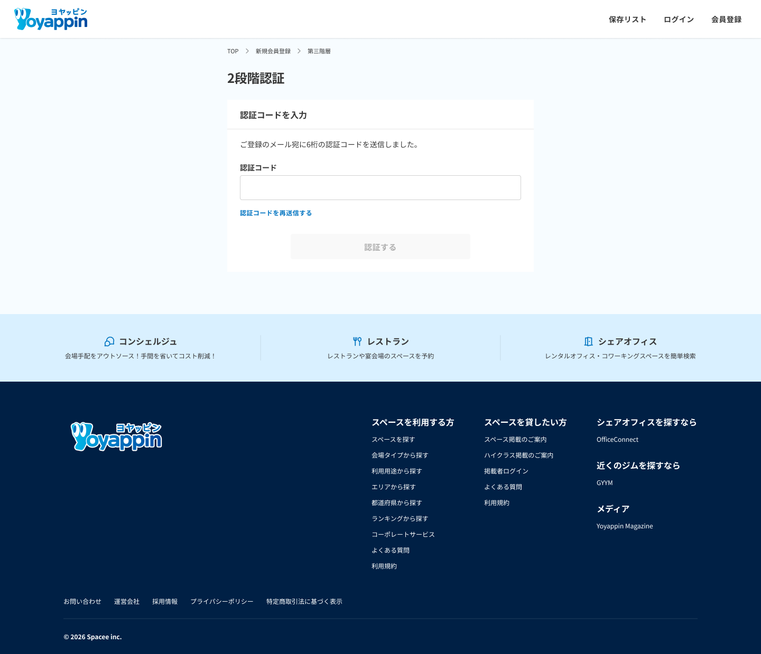Click GYYM under 近くのジムを探すなら

coord(605,482)
